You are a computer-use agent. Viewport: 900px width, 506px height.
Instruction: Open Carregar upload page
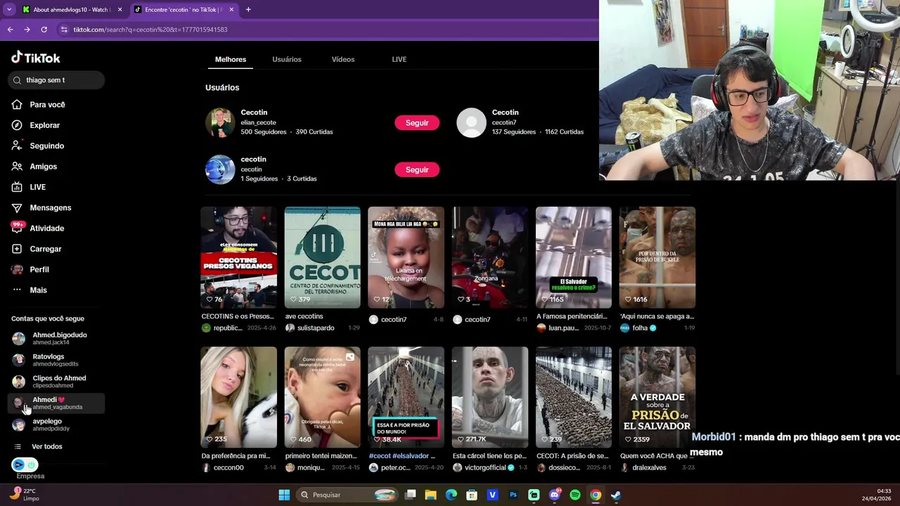[45, 249]
